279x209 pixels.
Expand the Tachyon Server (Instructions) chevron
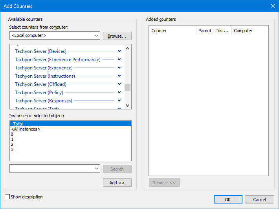pyautogui.click(x=119, y=76)
